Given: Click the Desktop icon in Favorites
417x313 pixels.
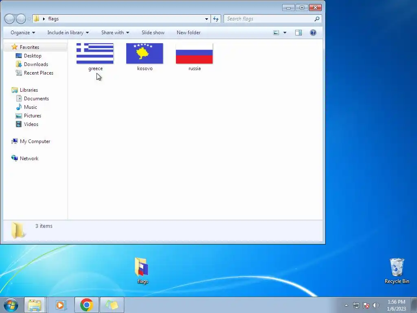Looking at the screenshot, I should (x=19, y=55).
